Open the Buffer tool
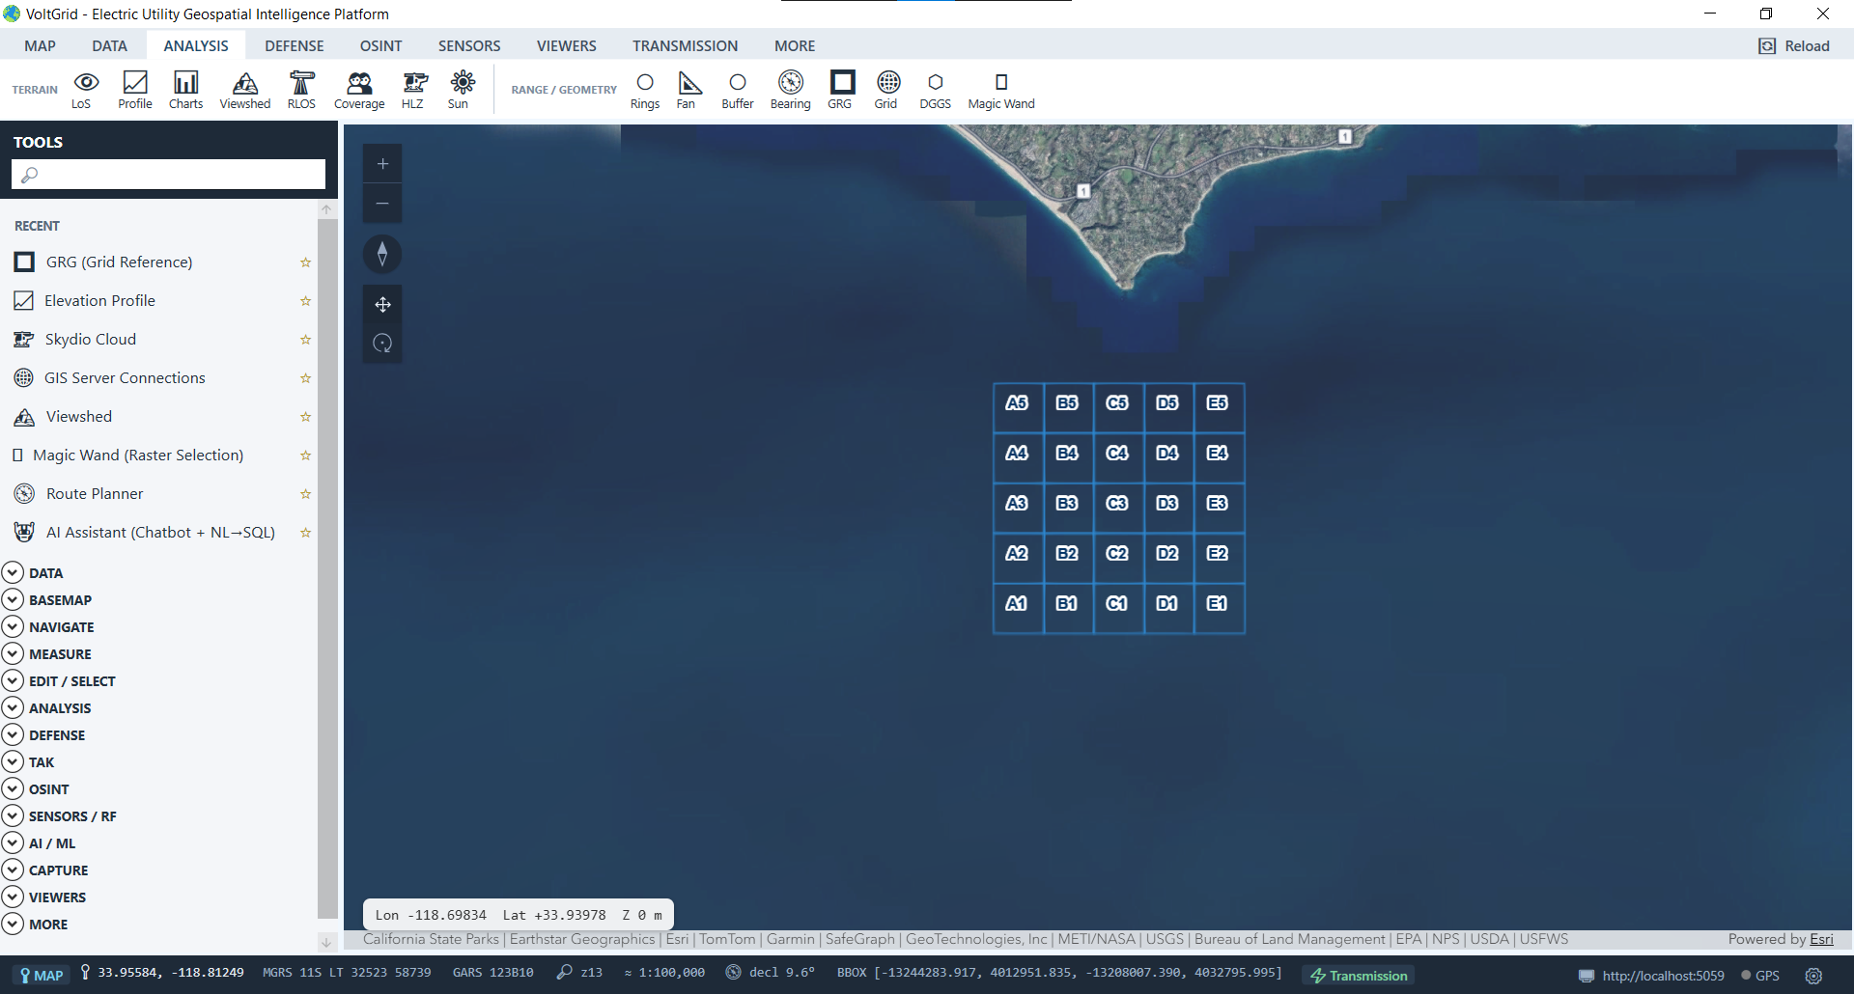The width and height of the screenshot is (1854, 994). pyautogui.click(x=738, y=90)
